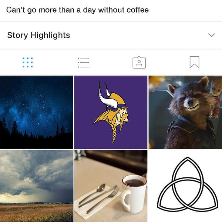The width and height of the screenshot is (222, 223).
Task: Select the bio text about coffee
Action: (77, 10)
